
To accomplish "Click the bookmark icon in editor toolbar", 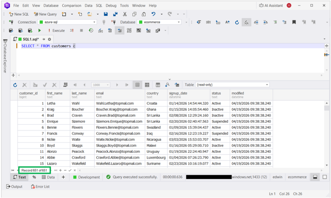I will coord(294,22).
